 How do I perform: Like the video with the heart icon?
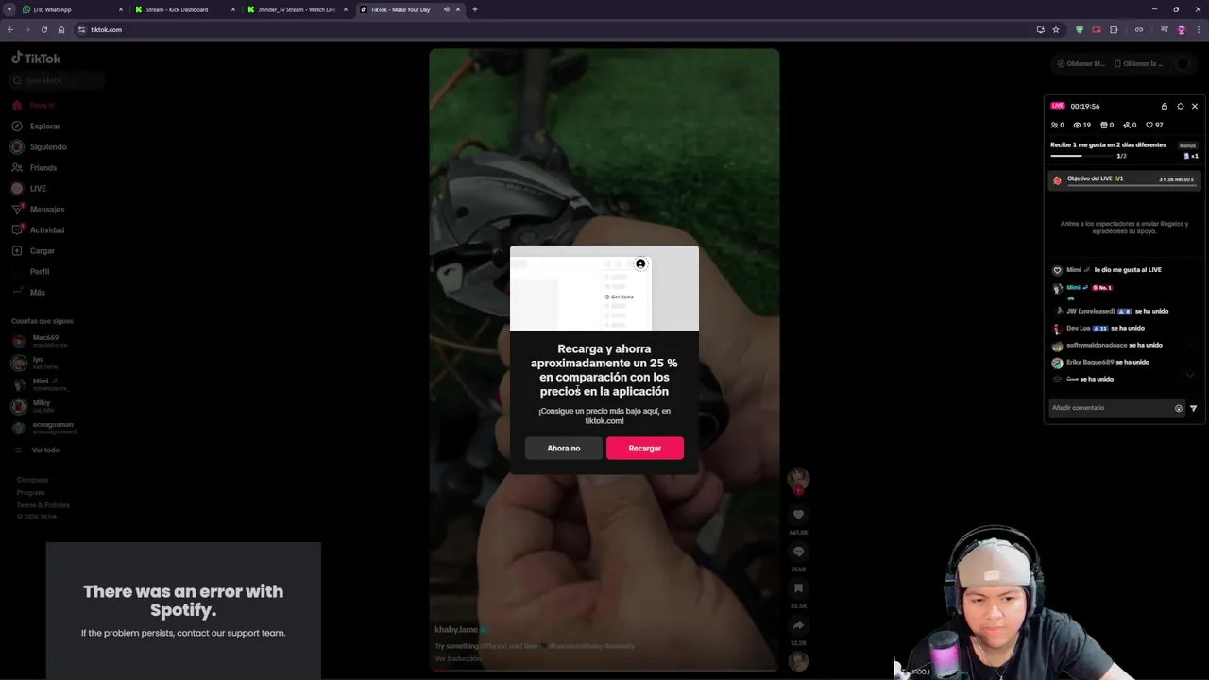[x=798, y=514]
